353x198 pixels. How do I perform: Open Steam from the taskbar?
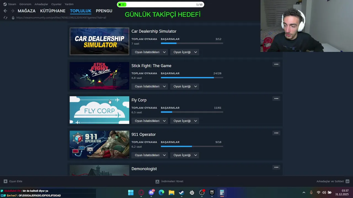click(181, 193)
